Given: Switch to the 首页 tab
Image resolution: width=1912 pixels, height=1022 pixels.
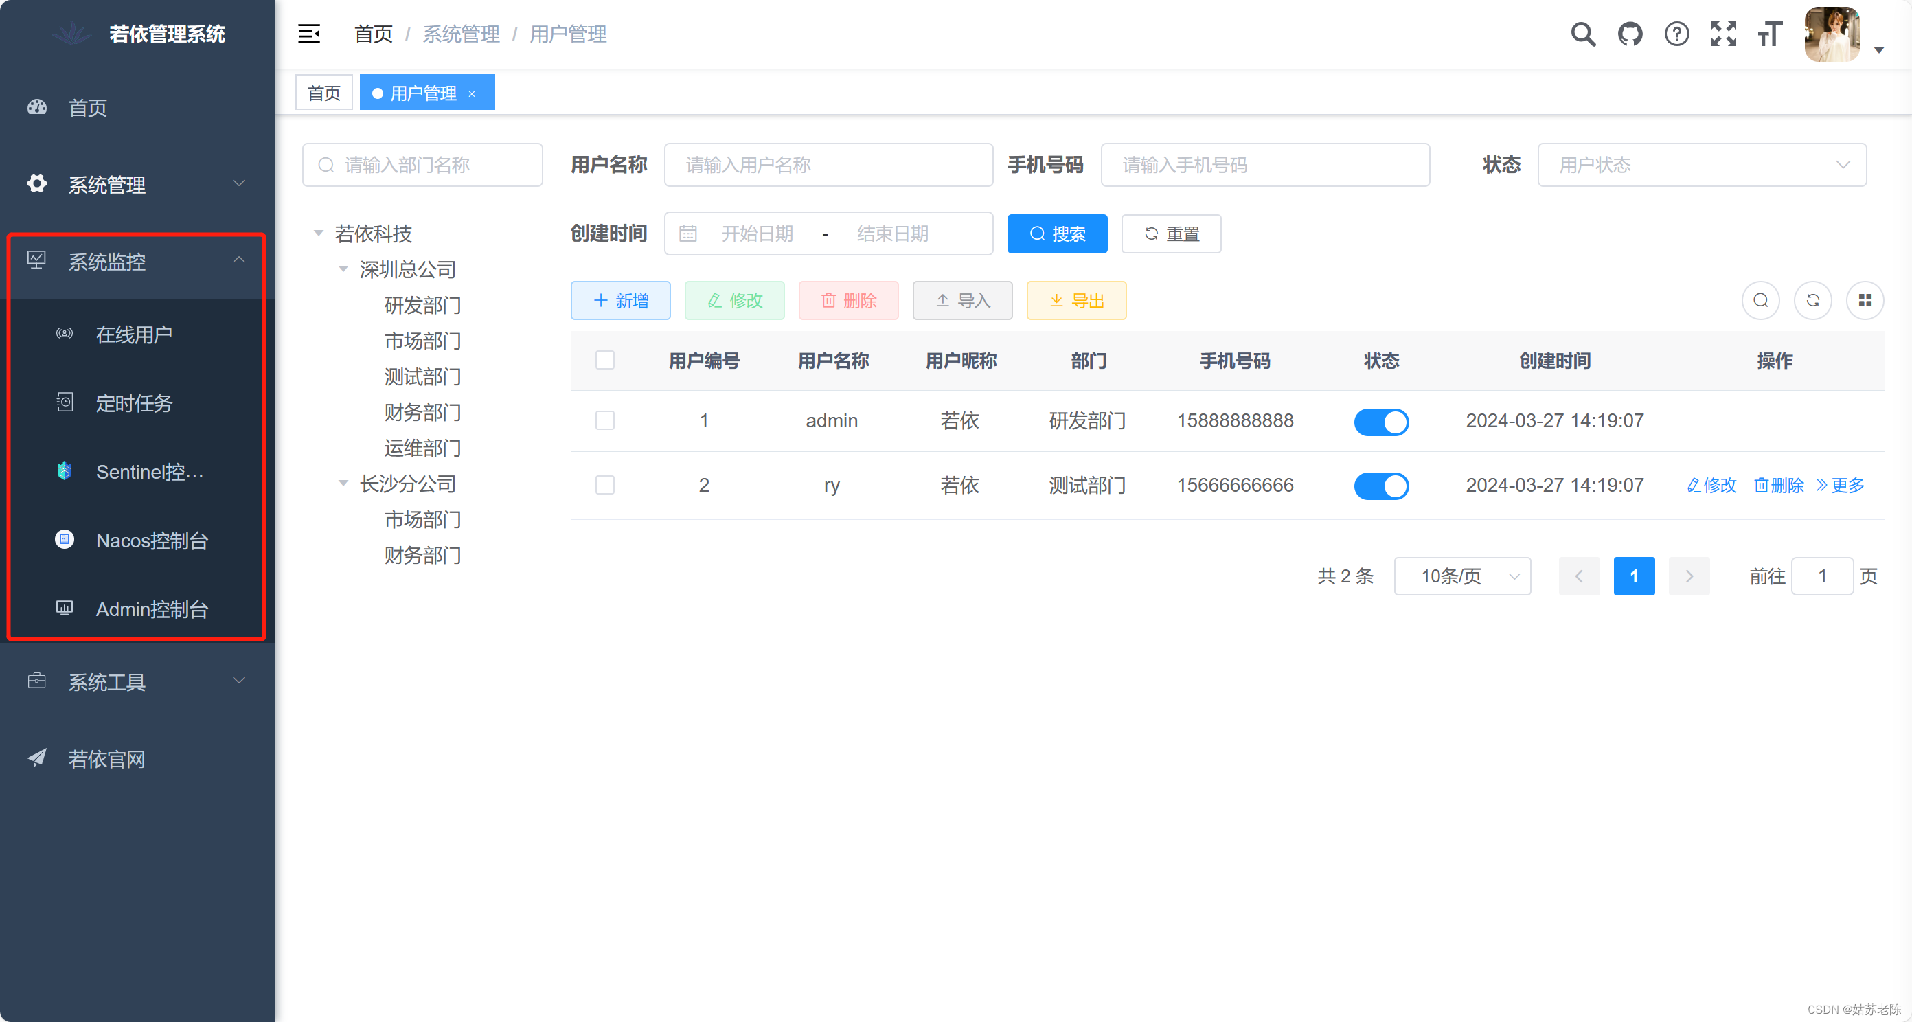Looking at the screenshot, I should (323, 93).
